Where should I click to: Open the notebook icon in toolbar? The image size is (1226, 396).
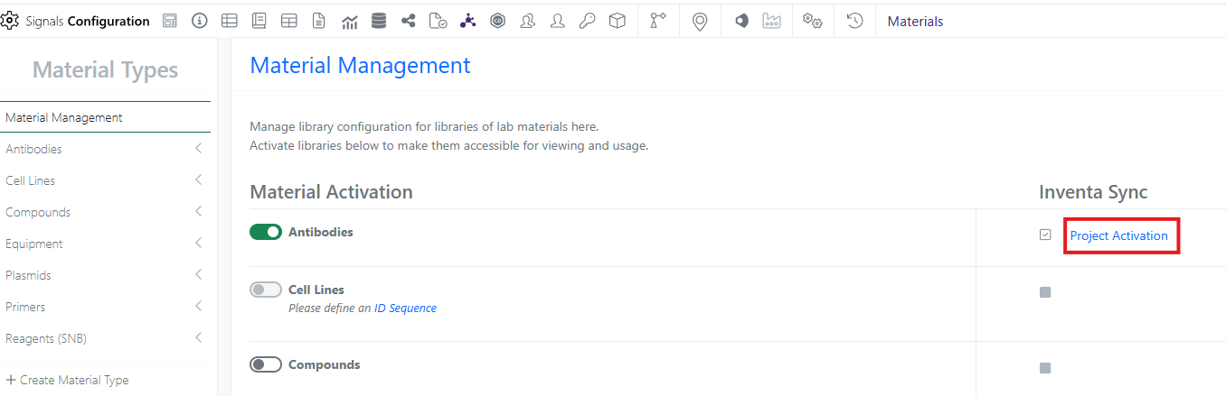click(259, 21)
